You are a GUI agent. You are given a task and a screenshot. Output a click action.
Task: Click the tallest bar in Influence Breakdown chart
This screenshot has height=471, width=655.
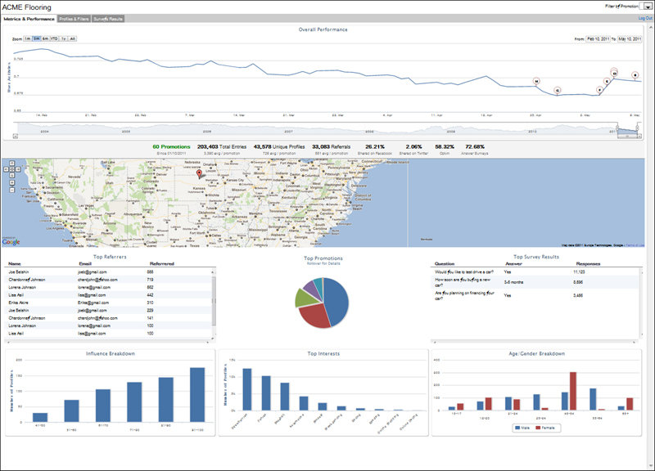point(197,395)
